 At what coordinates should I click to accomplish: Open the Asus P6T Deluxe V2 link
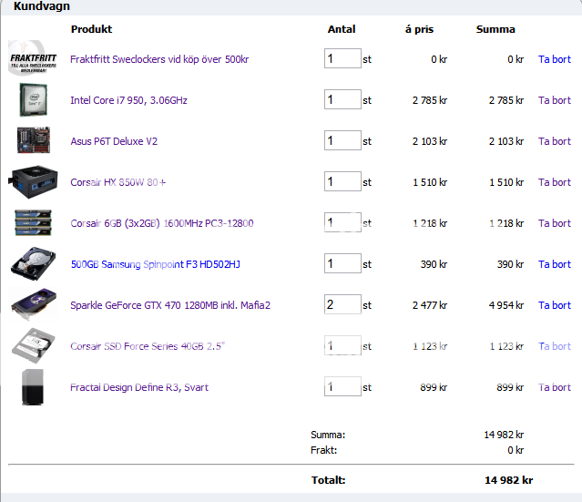(x=114, y=141)
